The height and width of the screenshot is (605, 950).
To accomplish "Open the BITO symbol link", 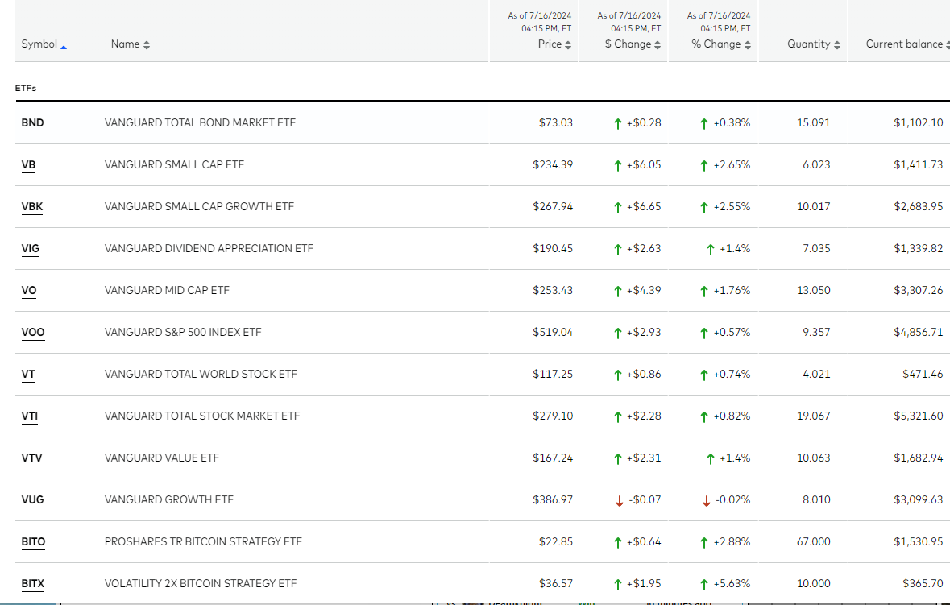I will [33, 541].
